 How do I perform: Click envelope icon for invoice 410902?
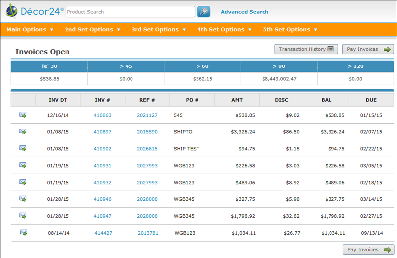(x=23, y=148)
